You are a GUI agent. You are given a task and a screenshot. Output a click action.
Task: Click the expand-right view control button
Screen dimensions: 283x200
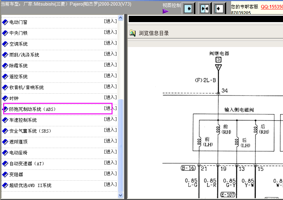[x=189, y=8]
